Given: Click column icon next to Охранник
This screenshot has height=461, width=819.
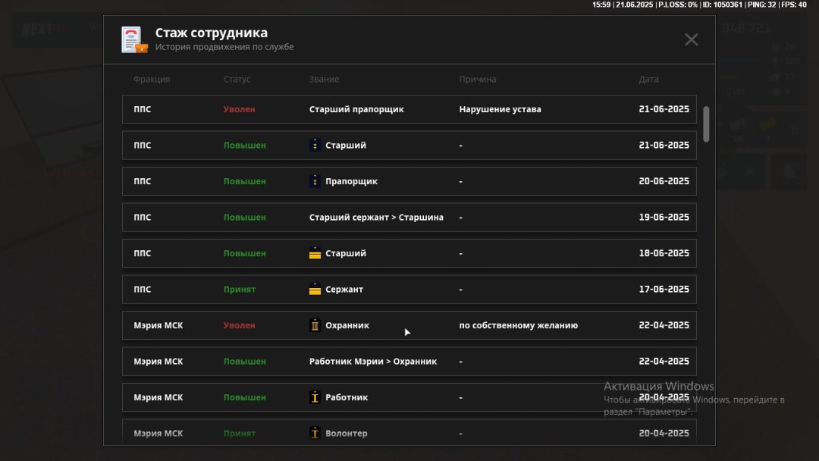Looking at the screenshot, I should coord(315,325).
